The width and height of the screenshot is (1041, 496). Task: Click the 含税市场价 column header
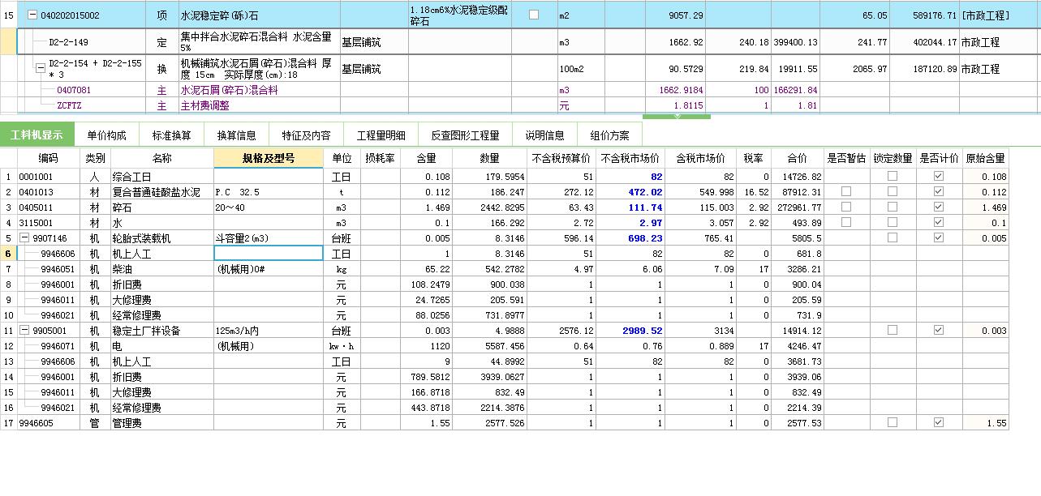click(x=700, y=158)
